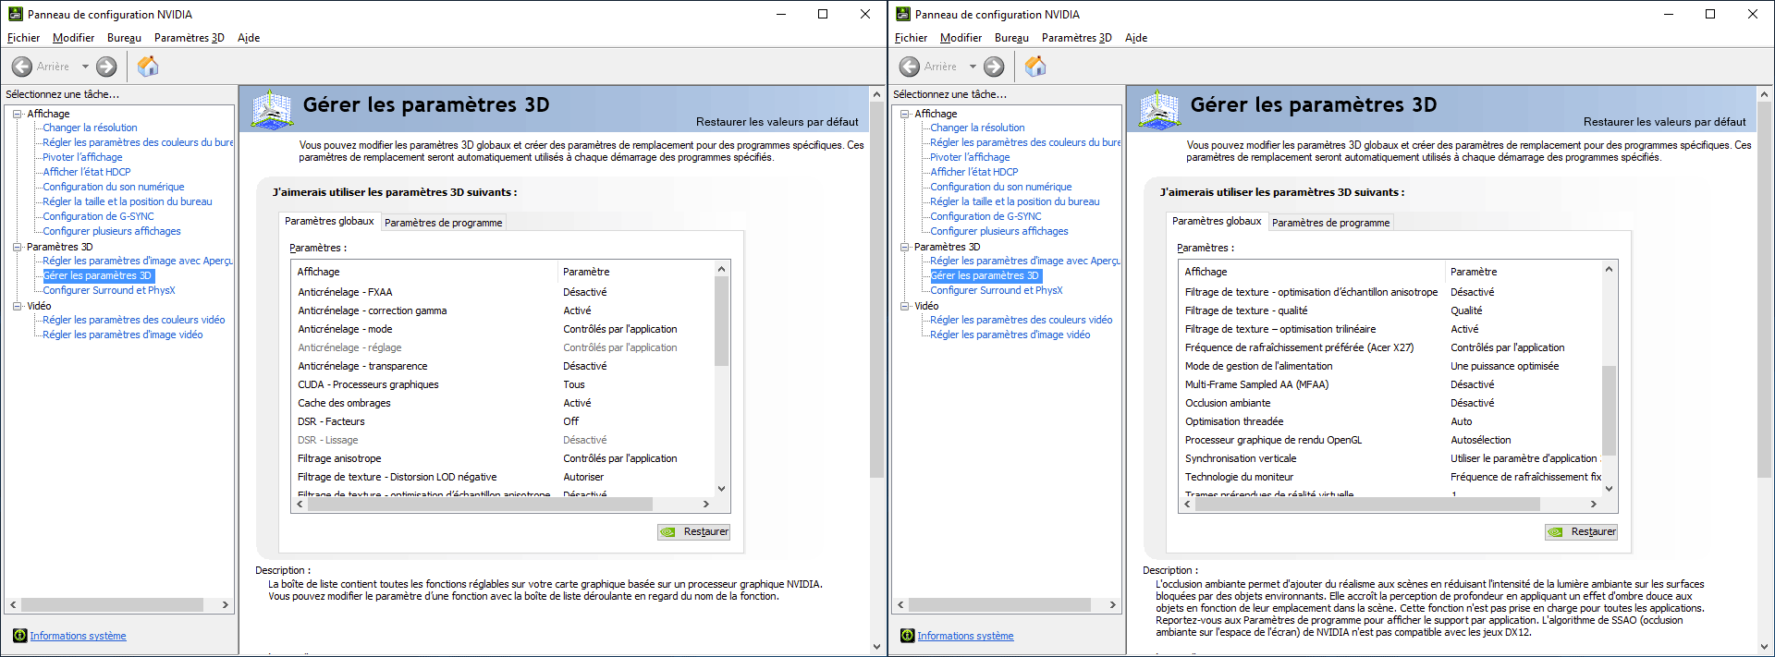Click the forward arrow icon in the right window
Viewport: 1775px width, 657px height.
tap(995, 67)
